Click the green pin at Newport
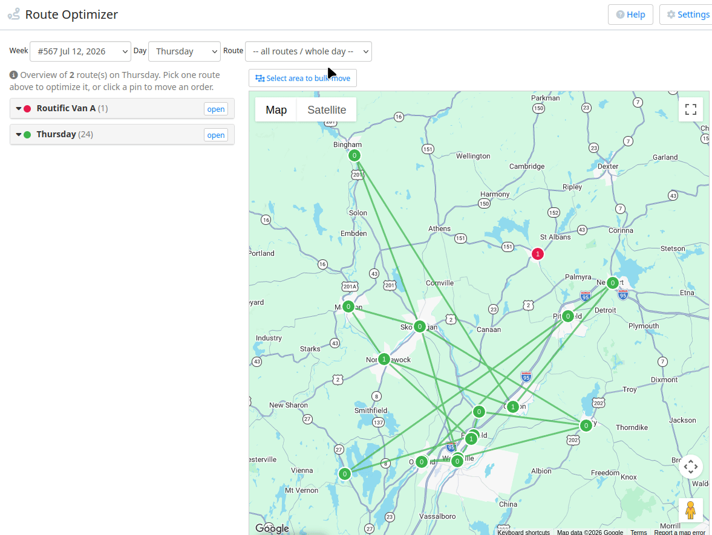The height and width of the screenshot is (535, 712). point(613,283)
